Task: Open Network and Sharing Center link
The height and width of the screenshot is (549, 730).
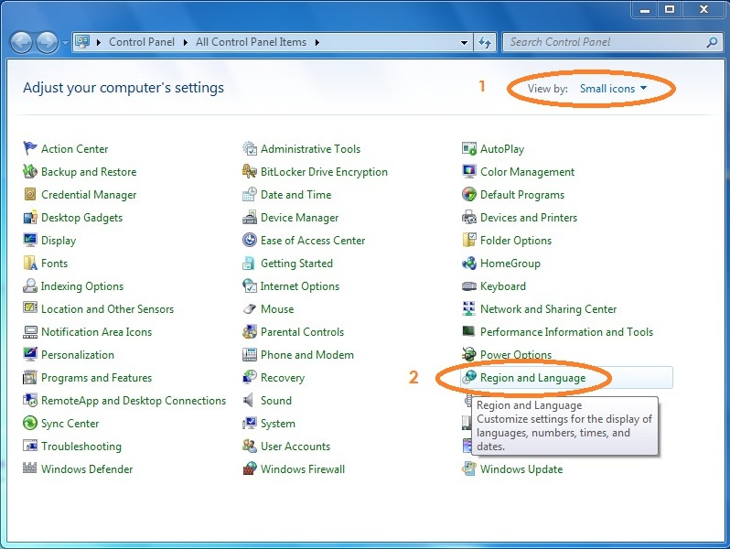Action: 549,309
